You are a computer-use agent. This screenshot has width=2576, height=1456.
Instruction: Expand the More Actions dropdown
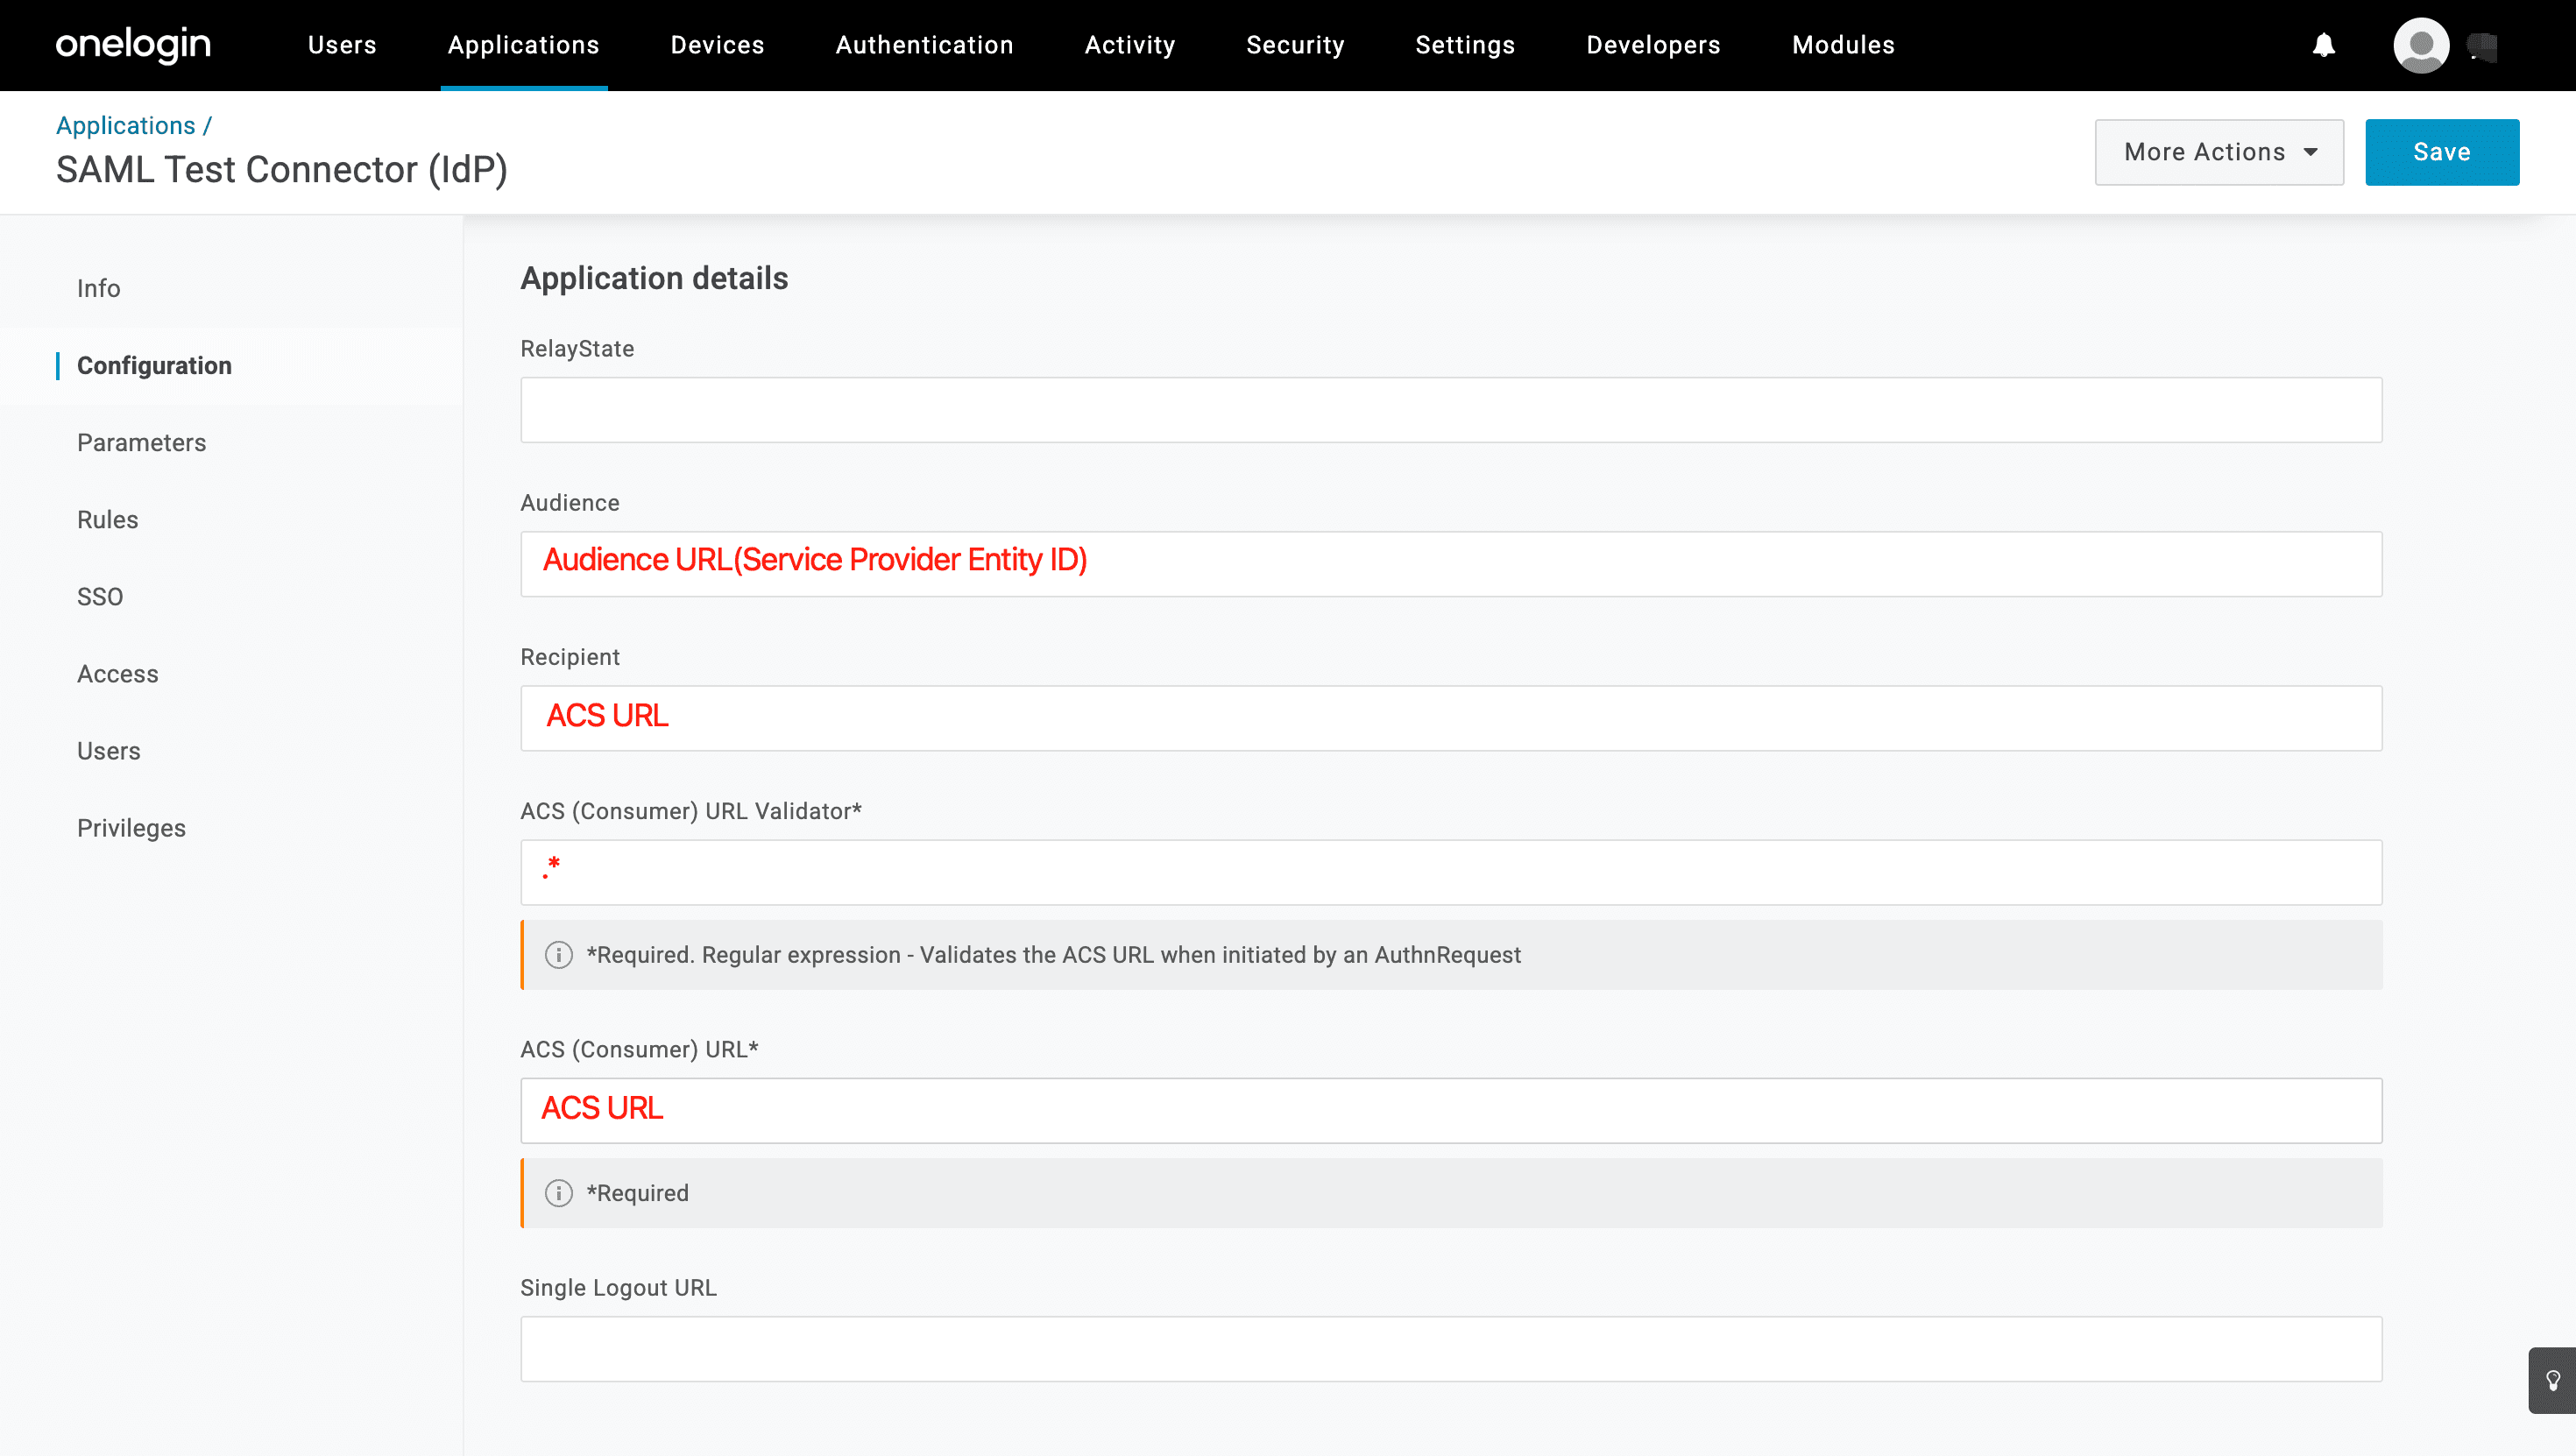(2218, 152)
